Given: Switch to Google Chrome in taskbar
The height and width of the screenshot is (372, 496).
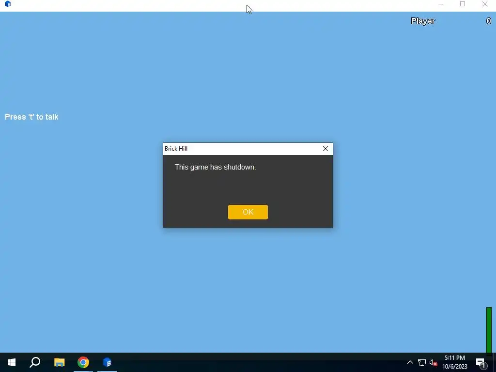Looking at the screenshot, I should [x=83, y=362].
